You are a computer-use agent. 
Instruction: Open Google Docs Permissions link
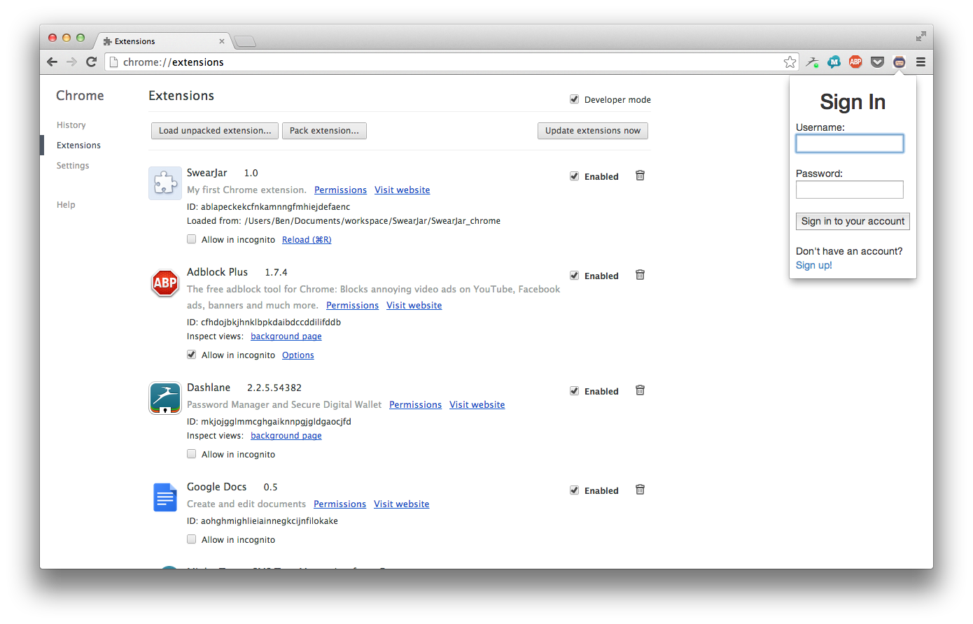339,504
